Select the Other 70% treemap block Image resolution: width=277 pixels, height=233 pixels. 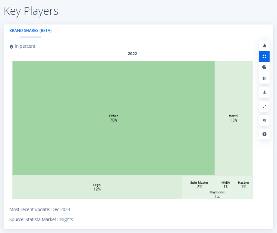tap(114, 118)
